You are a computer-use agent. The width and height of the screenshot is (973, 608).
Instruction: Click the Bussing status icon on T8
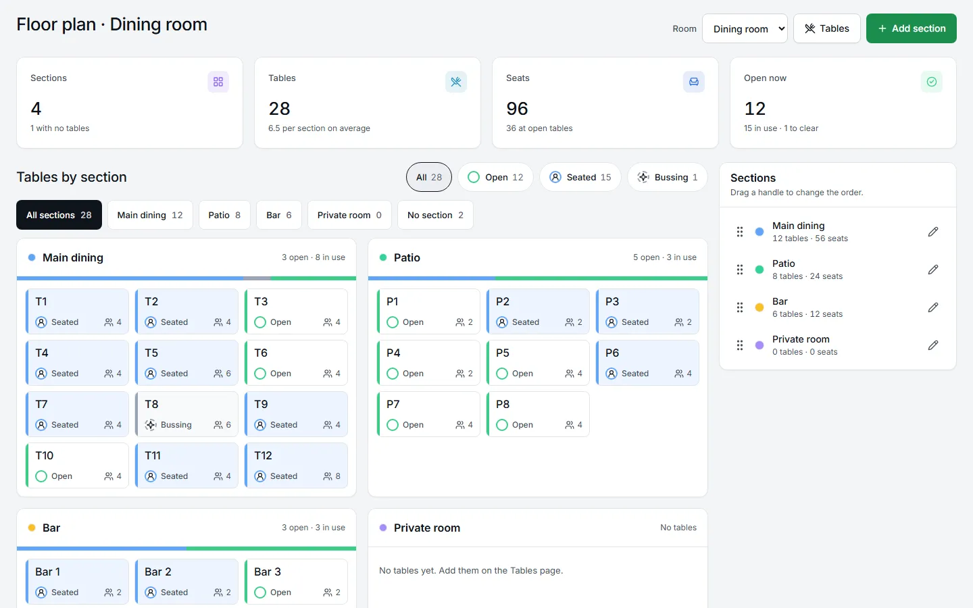151,425
